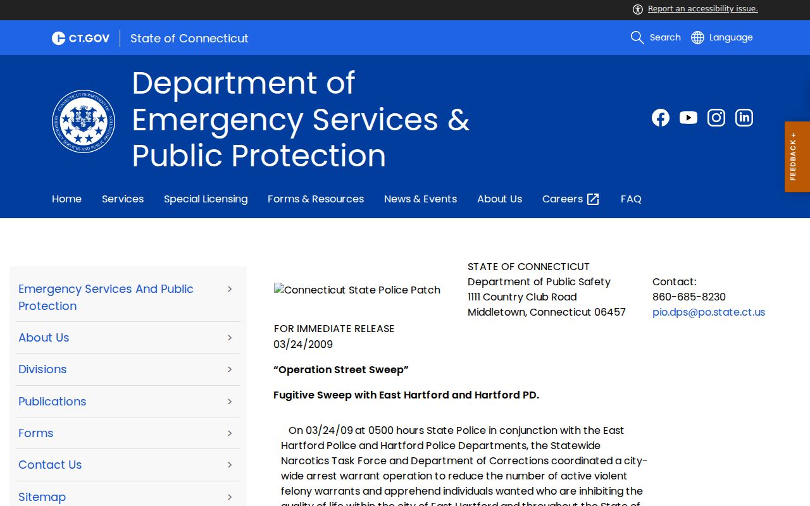Expand the Divisions sidebar chevron

pos(230,369)
